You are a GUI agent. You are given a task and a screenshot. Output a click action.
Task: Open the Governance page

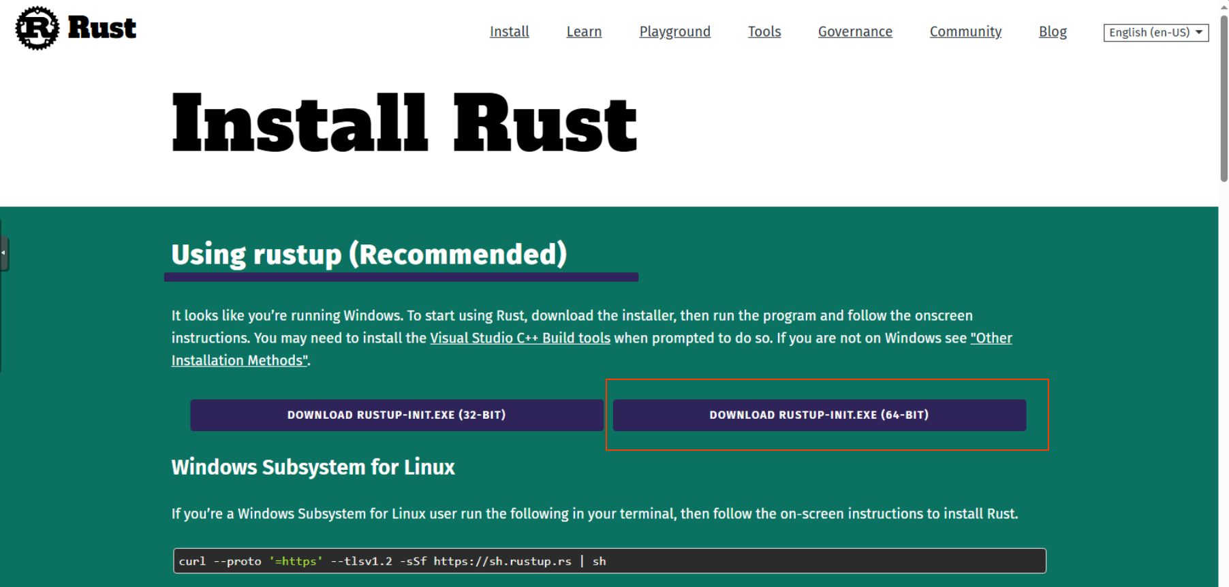(855, 31)
